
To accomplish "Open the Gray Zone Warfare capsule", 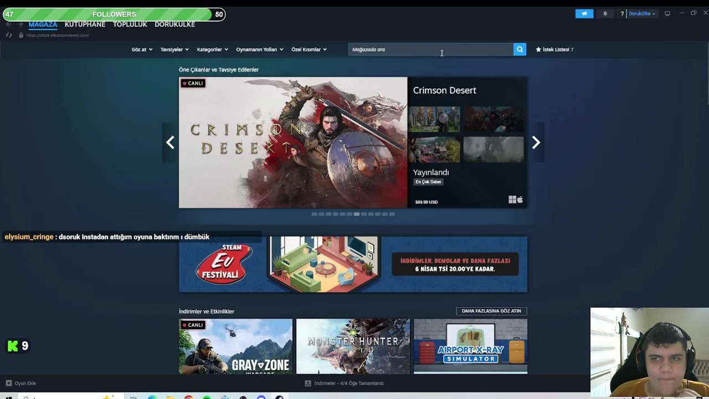I will pyautogui.click(x=235, y=346).
